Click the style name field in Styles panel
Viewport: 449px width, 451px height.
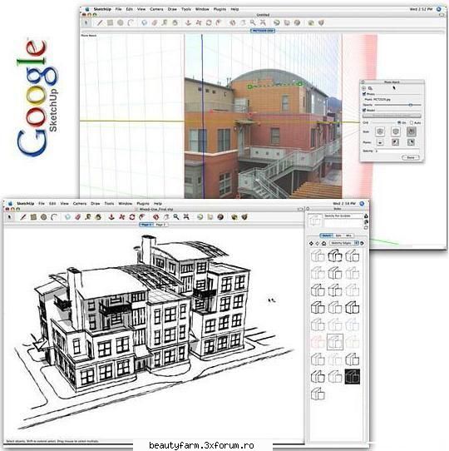click(343, 216)
